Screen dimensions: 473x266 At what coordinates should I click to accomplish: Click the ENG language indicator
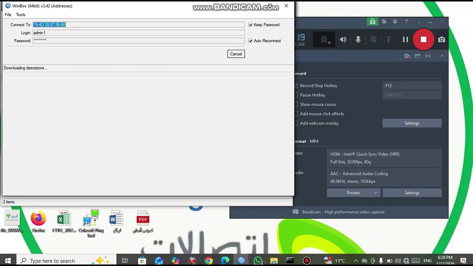coord(427,261)
